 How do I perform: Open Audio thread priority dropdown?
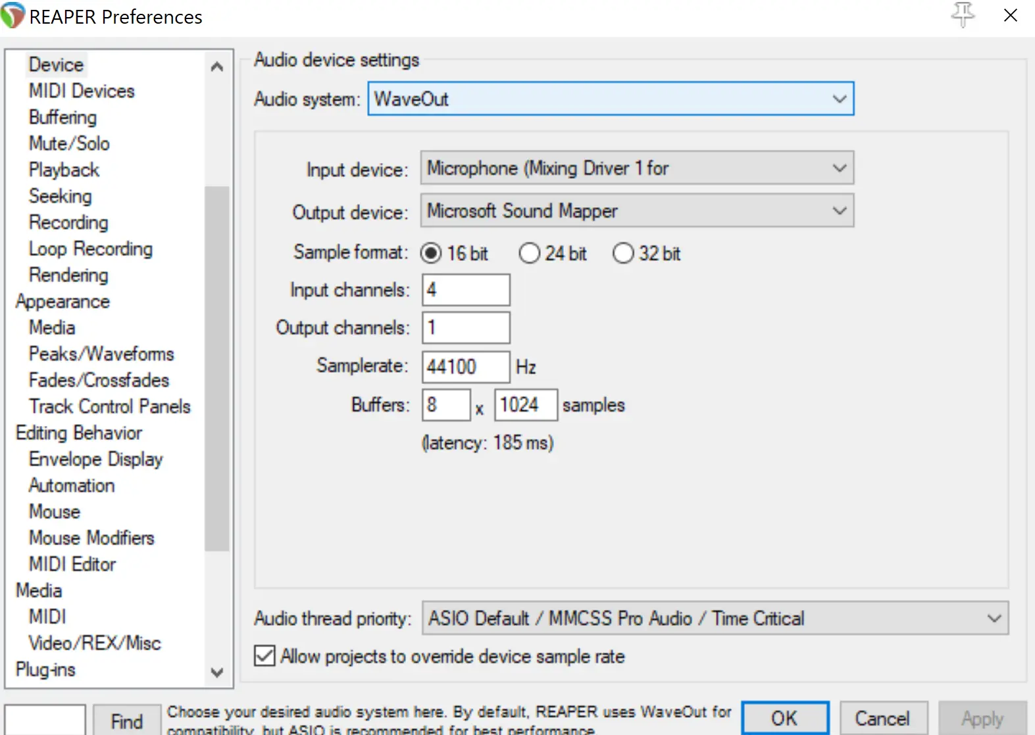coord(715,618)
